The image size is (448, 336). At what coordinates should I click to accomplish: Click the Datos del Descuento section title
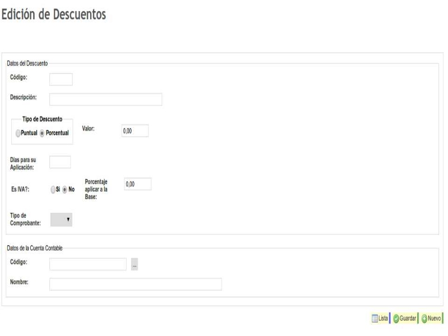pyautogui.click(x=27, y=63)
